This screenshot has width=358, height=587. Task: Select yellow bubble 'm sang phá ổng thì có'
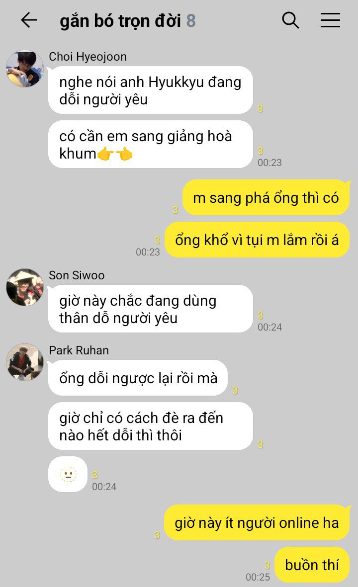[x=266, y=198]
